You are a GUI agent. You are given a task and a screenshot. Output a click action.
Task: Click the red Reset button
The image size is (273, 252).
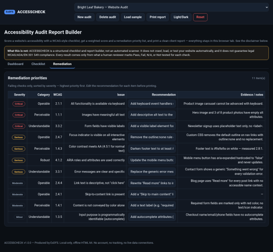(x=200, y=17)
